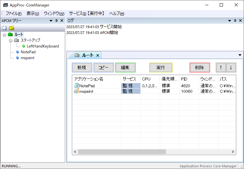Click 監視 service cell in NotePad row
Screen dimensions: 244x169
point(131,86)
